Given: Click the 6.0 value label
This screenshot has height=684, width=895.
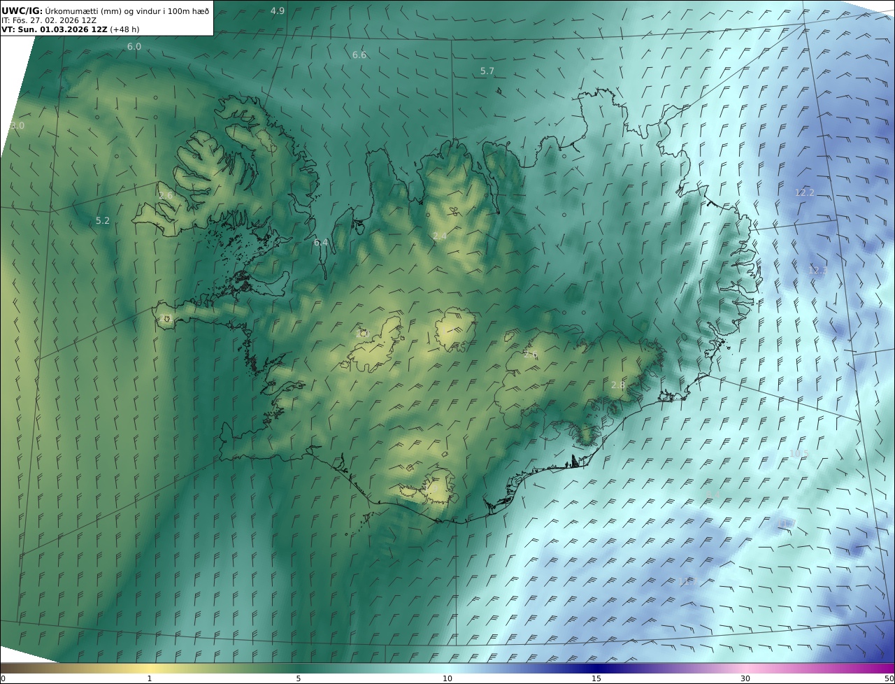Looking at the screenshot, I should 134,46.
